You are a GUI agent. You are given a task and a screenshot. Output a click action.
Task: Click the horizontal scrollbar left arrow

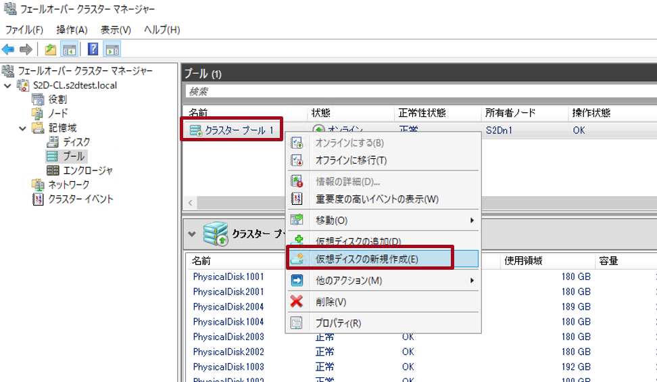coord(191,203)
